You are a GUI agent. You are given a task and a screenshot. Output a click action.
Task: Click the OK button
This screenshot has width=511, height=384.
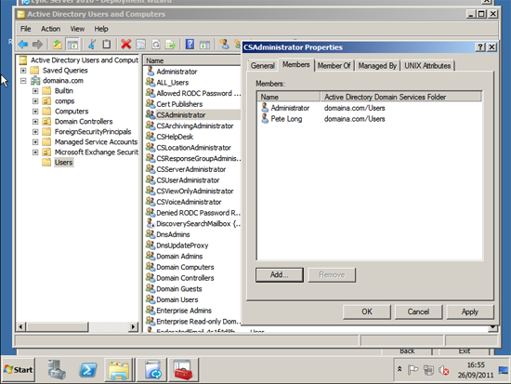(x=367, y=311)
